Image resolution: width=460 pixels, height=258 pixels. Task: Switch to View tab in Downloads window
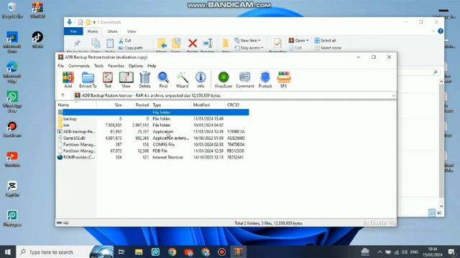[132, 32]
